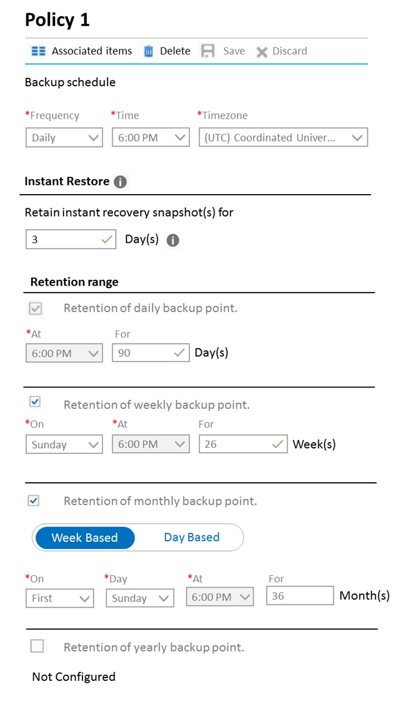Toggle monthly backup point retention checkbox
The width and height of the screenshot is (401, 712).
[x=34, y=500]
